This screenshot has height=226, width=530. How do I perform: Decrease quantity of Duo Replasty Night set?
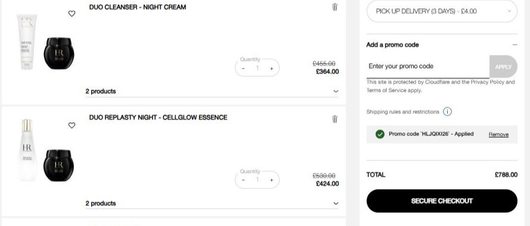pyautogui.click(x=243, y=180)
